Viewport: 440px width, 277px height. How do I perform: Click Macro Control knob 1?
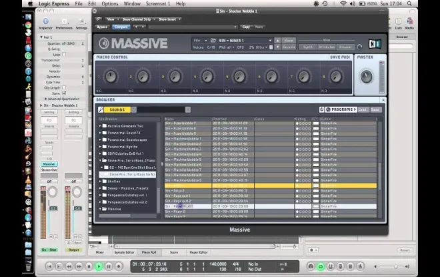[x=111, y=76]
